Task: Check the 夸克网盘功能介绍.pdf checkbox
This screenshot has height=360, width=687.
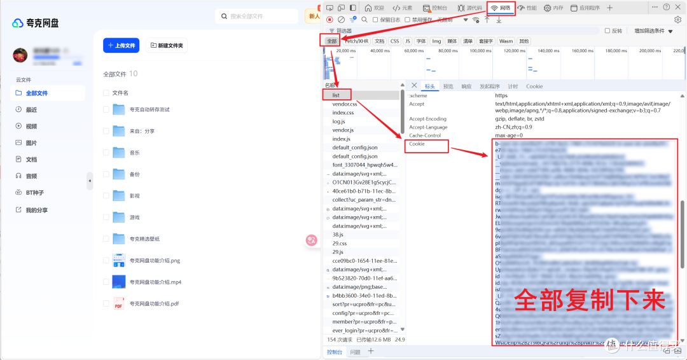Action: [106, 303]
